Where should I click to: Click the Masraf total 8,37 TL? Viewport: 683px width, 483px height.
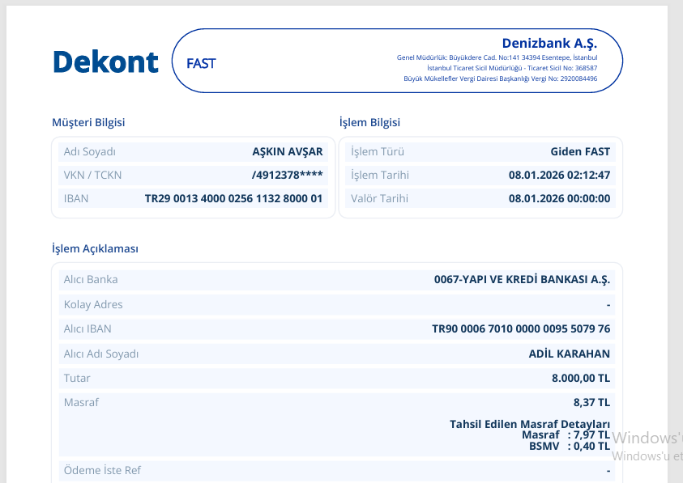[591, 403]
